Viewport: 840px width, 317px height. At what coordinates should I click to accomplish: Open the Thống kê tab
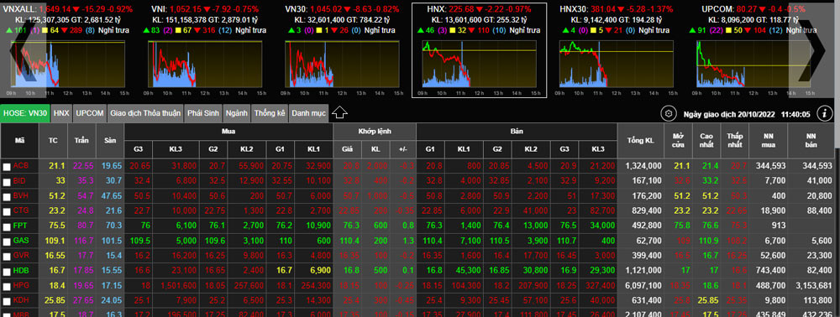click(x=270, y=113)
